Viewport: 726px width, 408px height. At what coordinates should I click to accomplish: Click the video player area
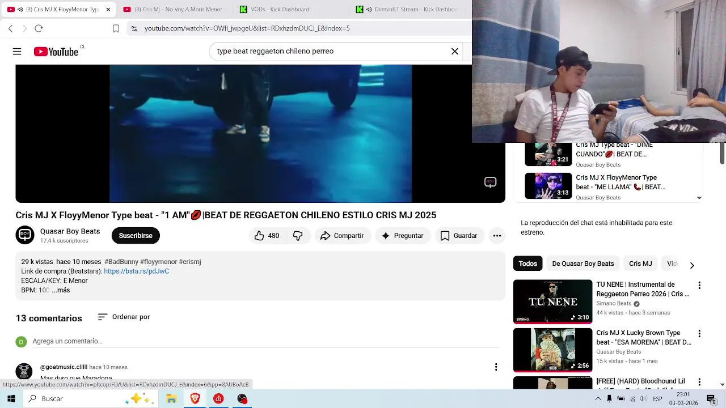pyautogui.click(x=260, y=134)
